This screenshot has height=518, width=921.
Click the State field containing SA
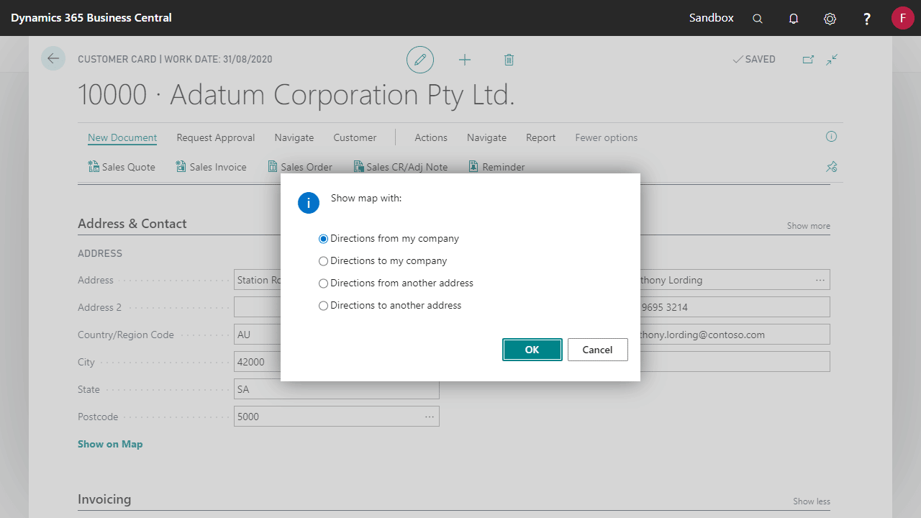tap(337, 389)
